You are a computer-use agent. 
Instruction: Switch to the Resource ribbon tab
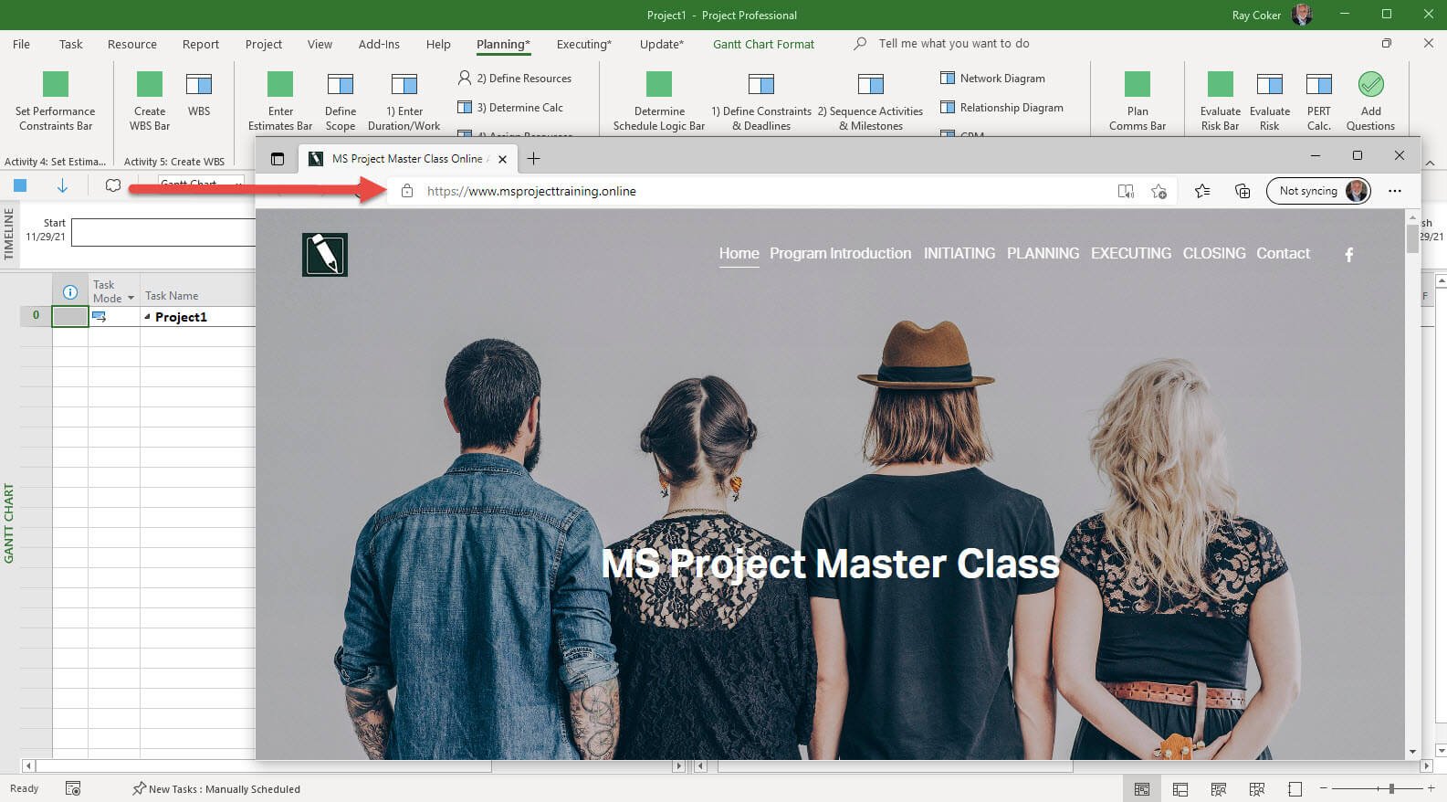tap(132, 44)
